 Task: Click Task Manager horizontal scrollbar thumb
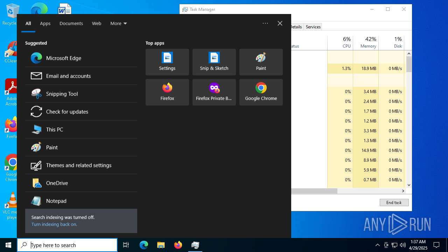click(314, 191)
